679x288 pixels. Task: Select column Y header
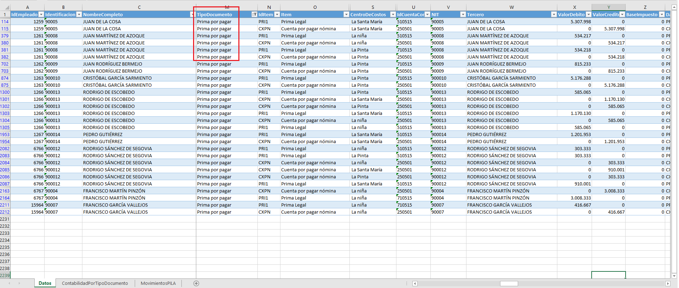(x=609, y=7)
